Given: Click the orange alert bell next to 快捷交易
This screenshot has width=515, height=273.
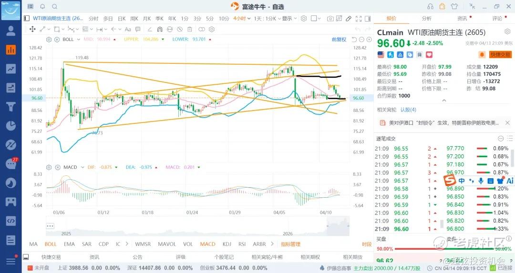Looking at the screenshot, I should 482,54.
